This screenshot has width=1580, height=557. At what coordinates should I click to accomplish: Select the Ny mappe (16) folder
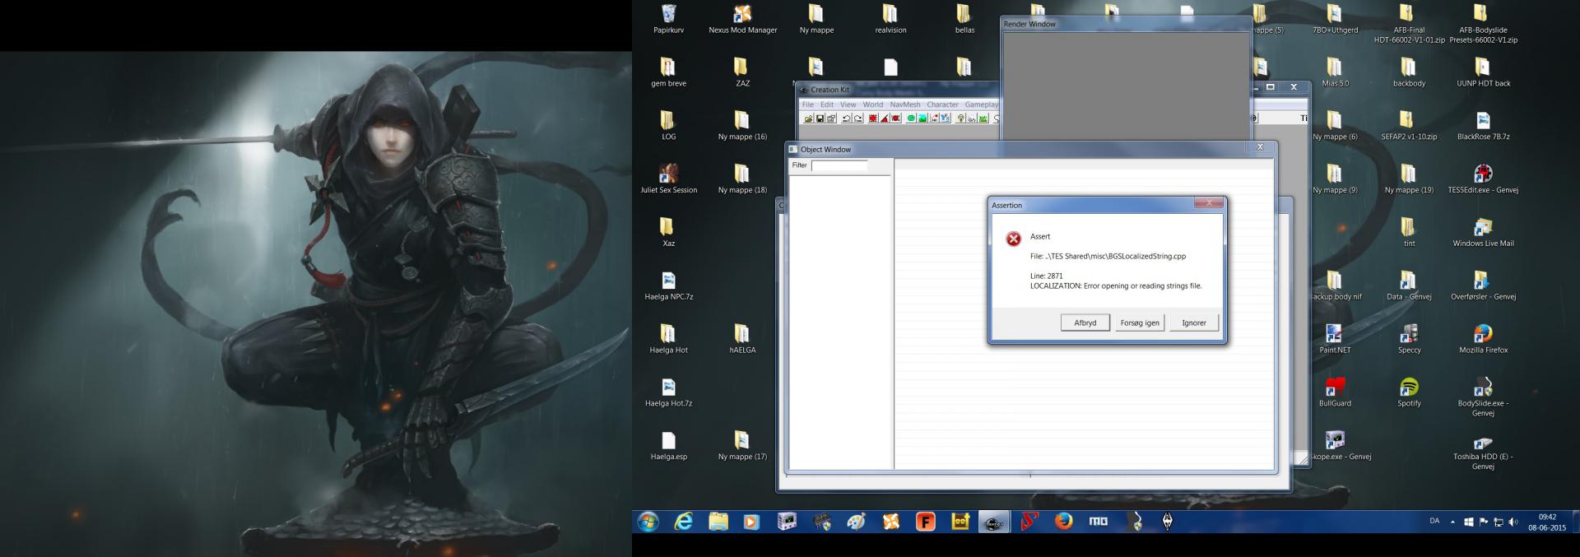742,126
